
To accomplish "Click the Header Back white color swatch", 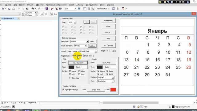I will (x=113, y=67).
